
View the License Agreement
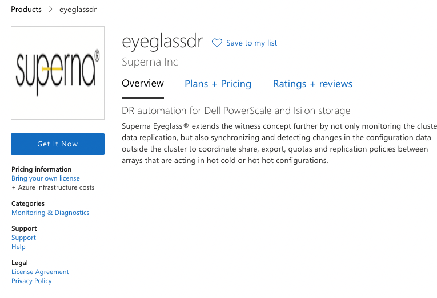point(40,272)
